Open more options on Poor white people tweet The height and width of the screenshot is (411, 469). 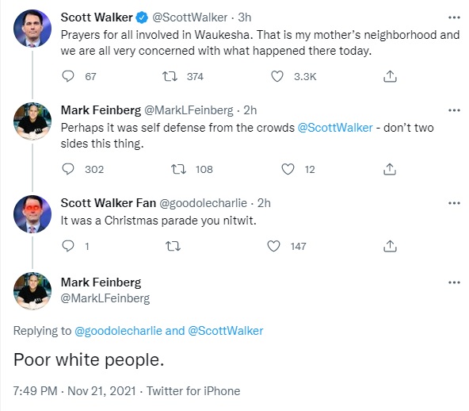[x=454, y=282]
